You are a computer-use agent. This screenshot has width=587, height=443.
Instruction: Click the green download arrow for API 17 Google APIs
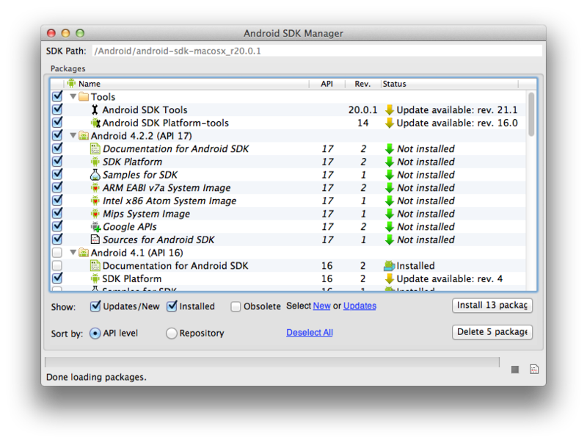[x=390, y=227]
